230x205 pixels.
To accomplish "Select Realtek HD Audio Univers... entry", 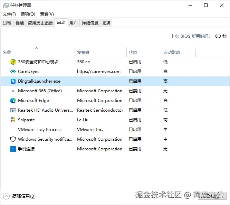I will coord(45,110).
